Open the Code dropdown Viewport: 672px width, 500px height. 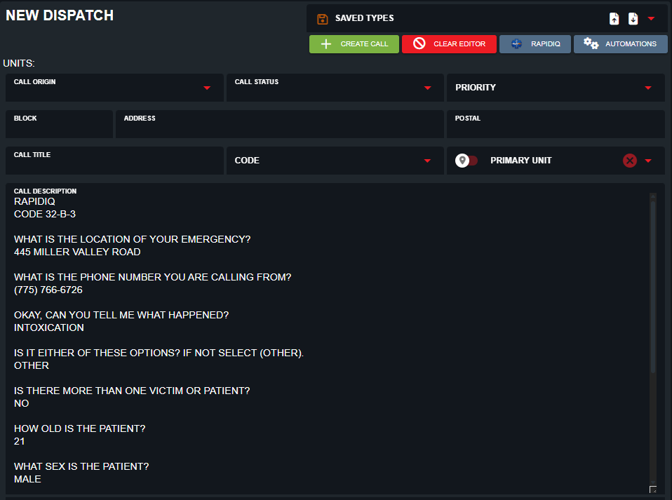[427, 161]
